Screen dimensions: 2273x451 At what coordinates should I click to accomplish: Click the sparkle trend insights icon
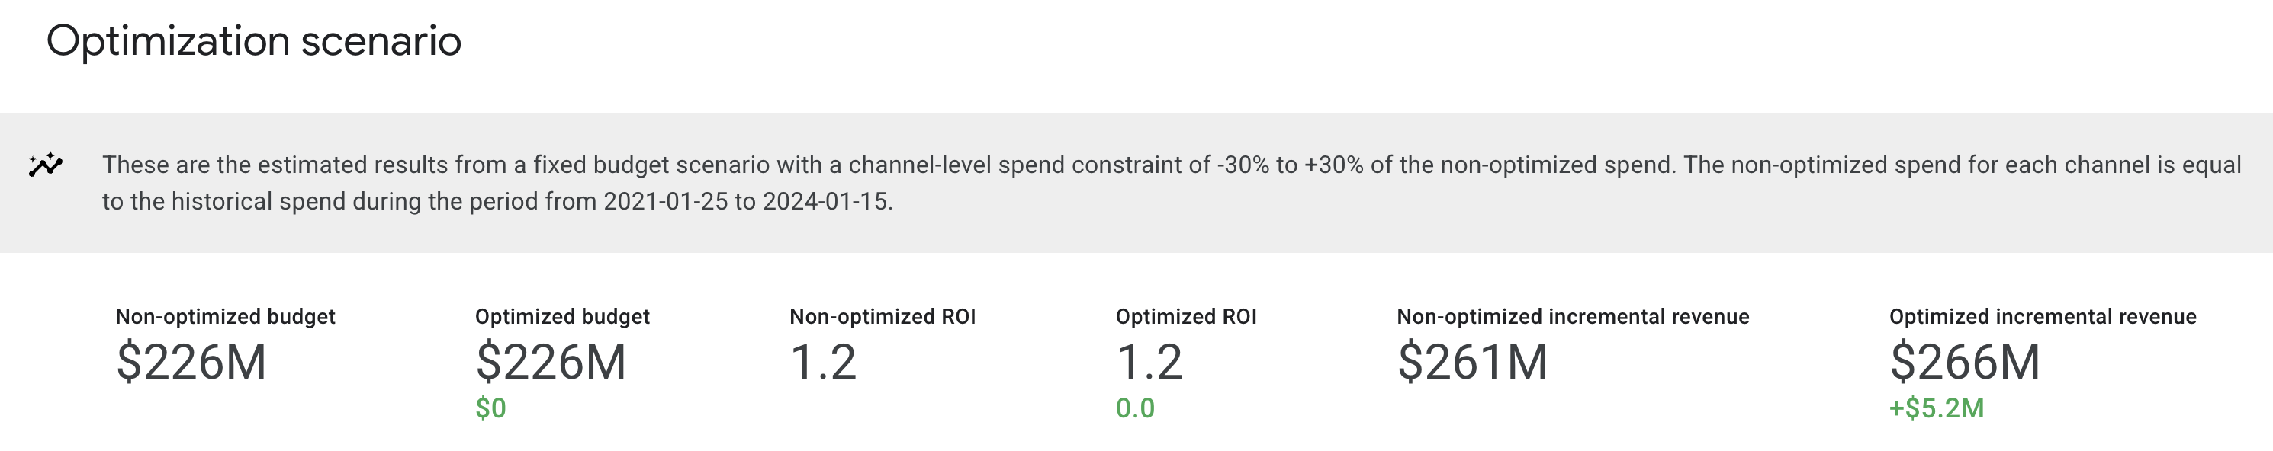click(x=45, y=165)
